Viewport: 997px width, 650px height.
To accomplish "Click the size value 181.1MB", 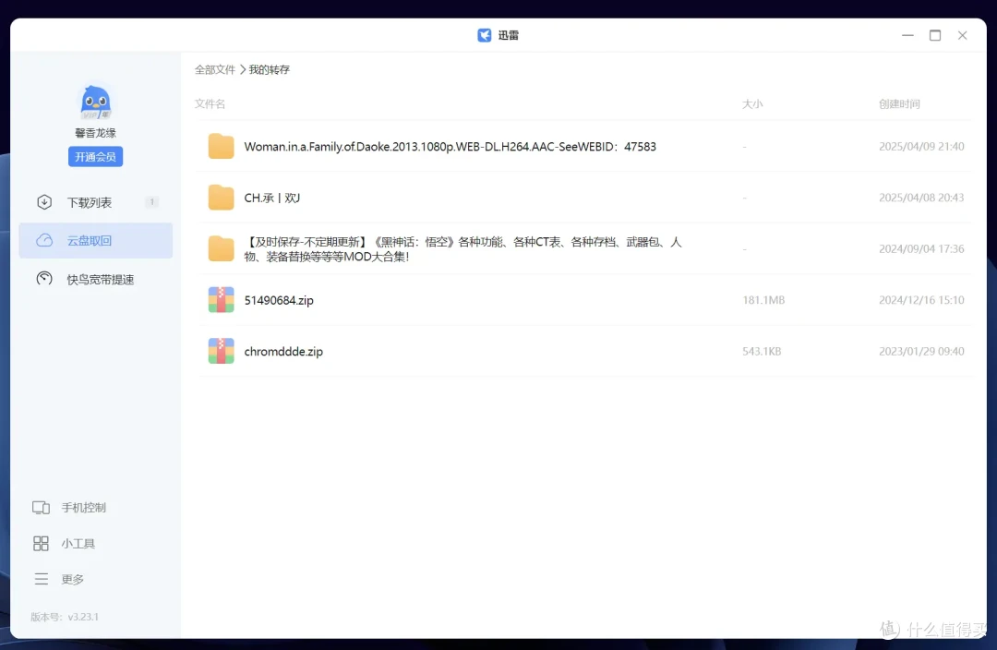I will point(763,299).
